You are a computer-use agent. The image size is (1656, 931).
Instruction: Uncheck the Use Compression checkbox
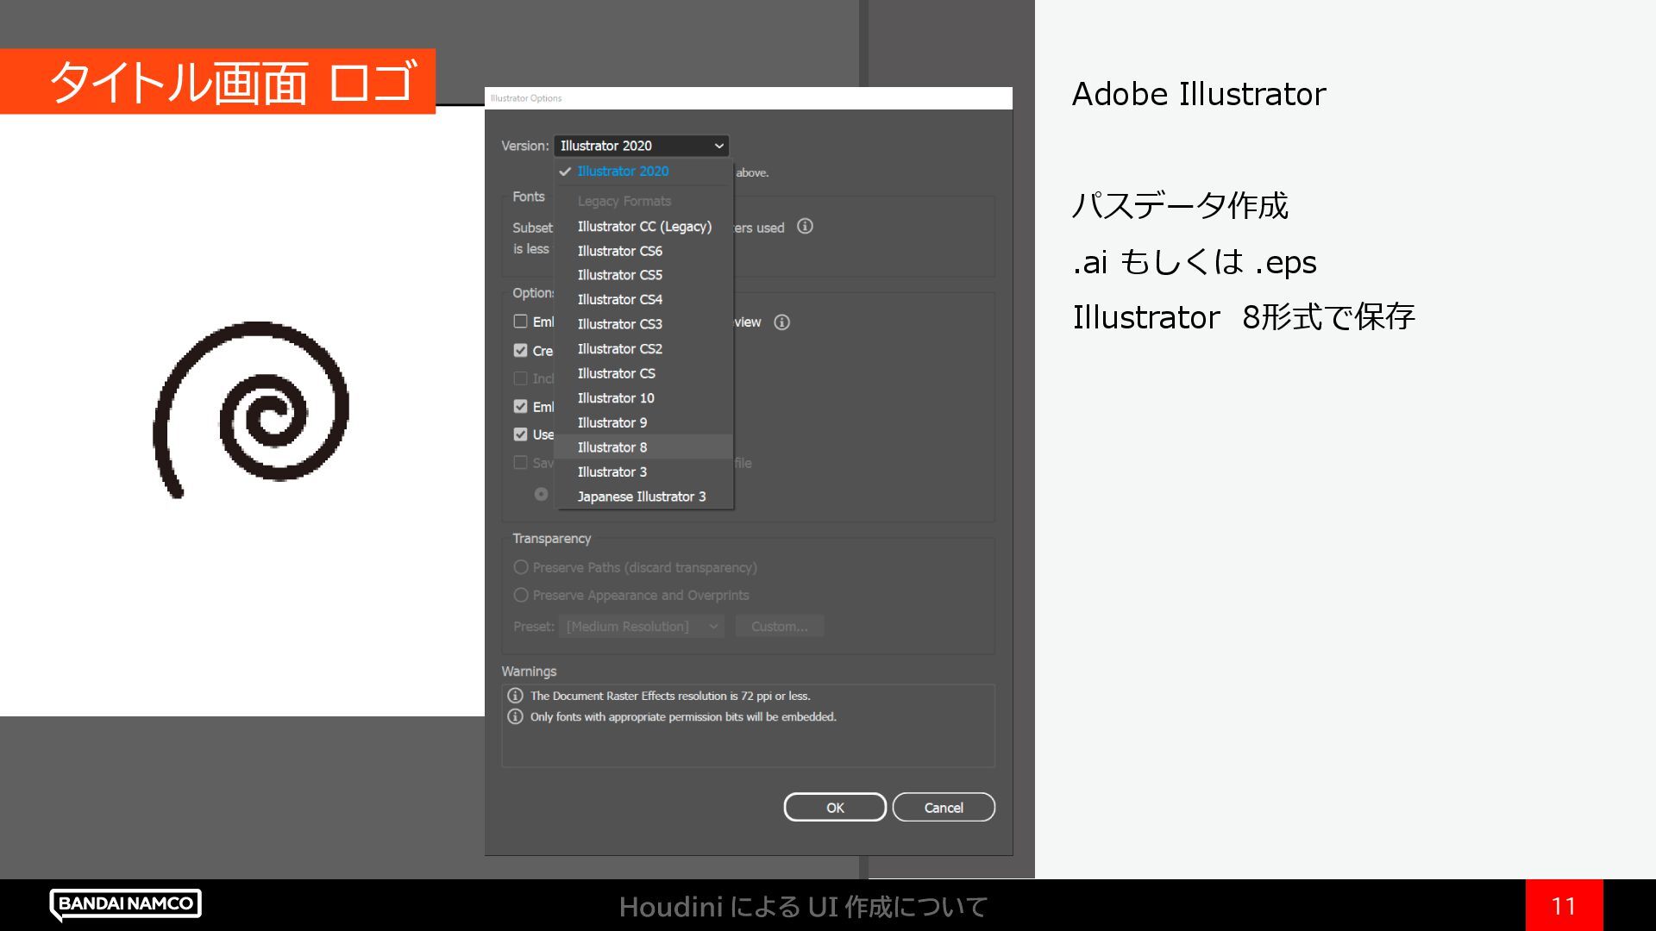click(x=520, y=434)
